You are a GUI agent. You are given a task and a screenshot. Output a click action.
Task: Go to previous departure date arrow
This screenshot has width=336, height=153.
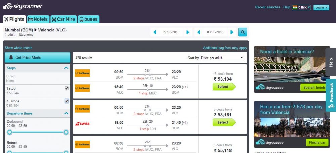(x=155, y=32)
